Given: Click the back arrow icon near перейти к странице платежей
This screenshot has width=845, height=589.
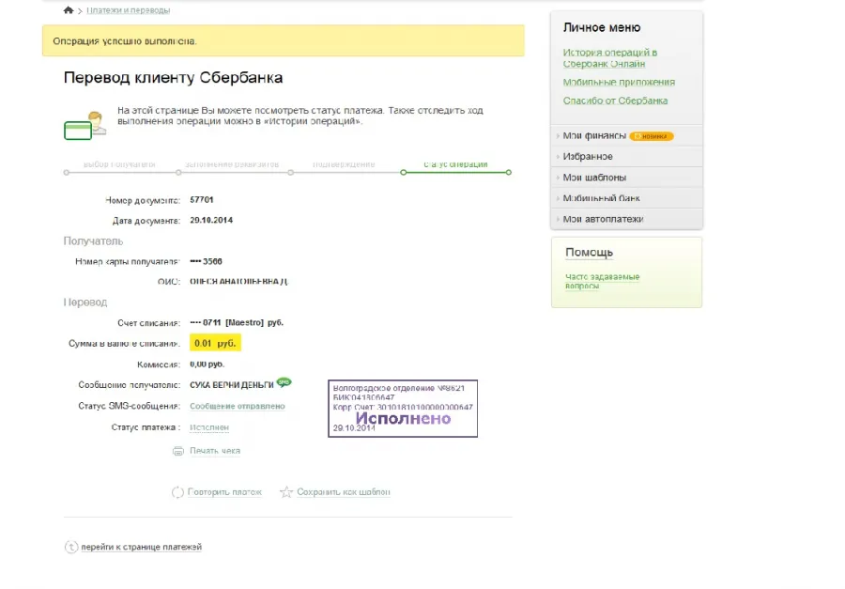Looking at the screenshot, I should tap(71, 547).
